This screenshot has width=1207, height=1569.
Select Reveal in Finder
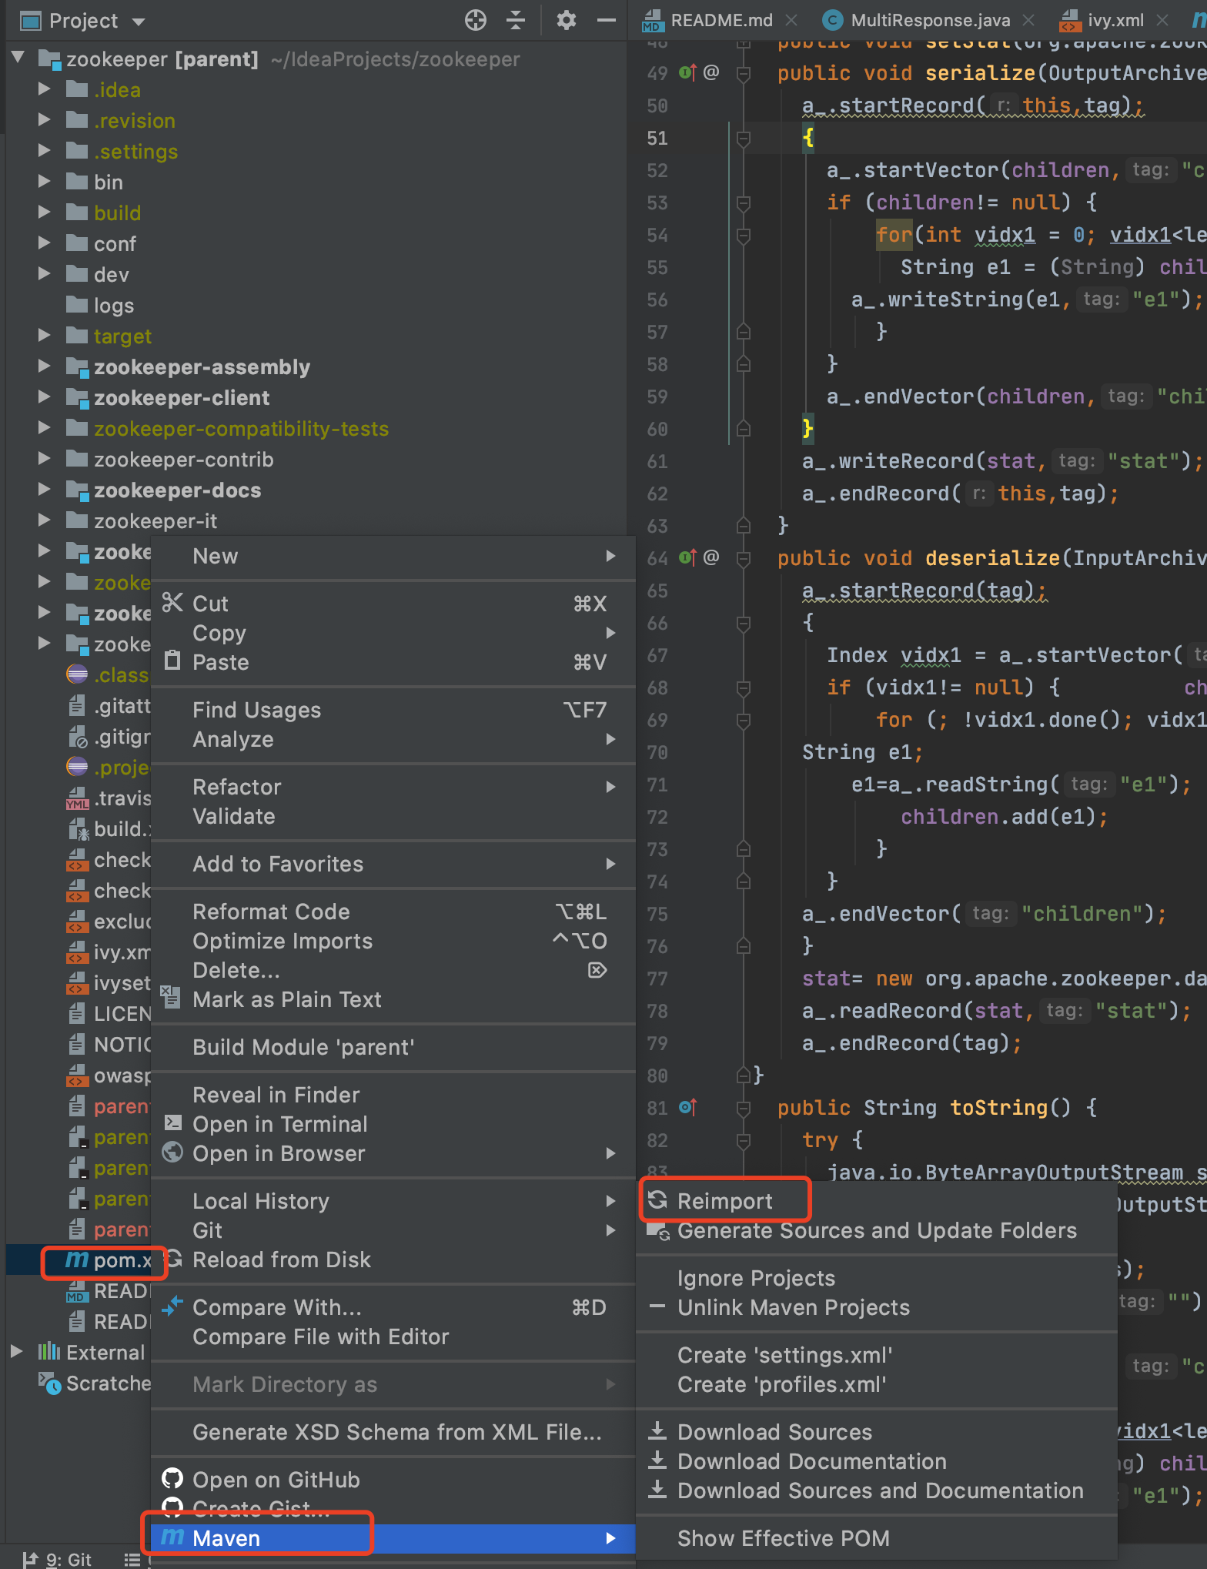pyautogui.click(x=393, y=1095)
